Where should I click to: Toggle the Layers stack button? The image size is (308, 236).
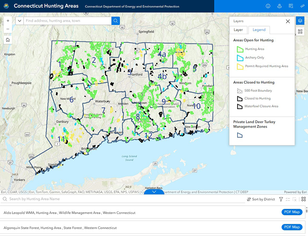[300, 21]
